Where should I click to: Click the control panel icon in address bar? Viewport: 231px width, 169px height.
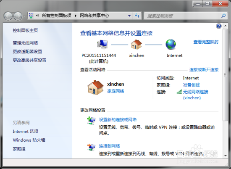pos(31,16)
